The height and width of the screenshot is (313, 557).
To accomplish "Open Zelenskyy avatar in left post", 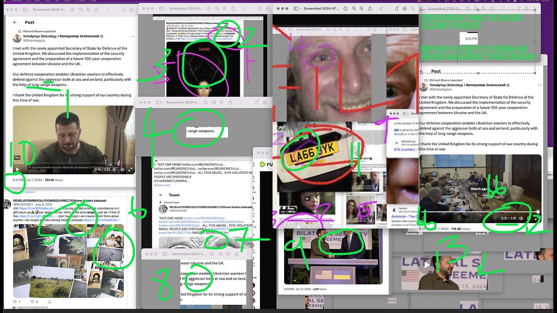I will 18,38.
